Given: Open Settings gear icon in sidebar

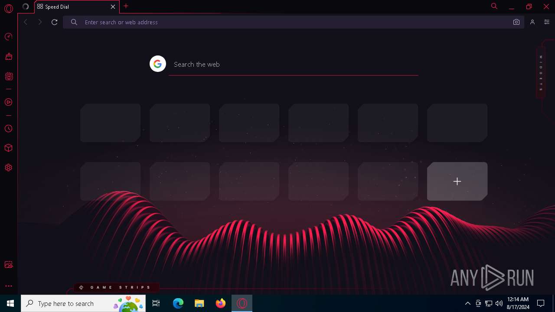Looking at the screenshot, I should [x=8, y=168].
